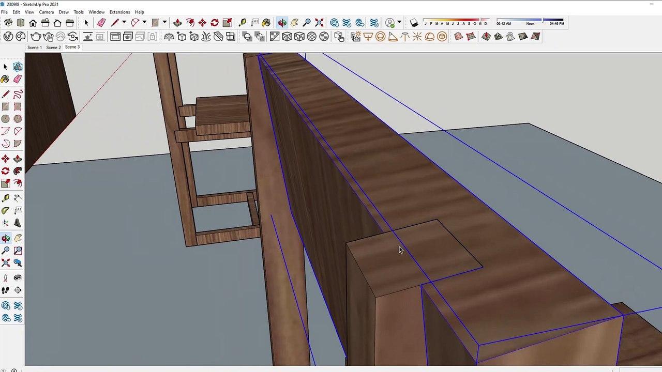Select the Scene 3 tab

[x=72, y=47]
